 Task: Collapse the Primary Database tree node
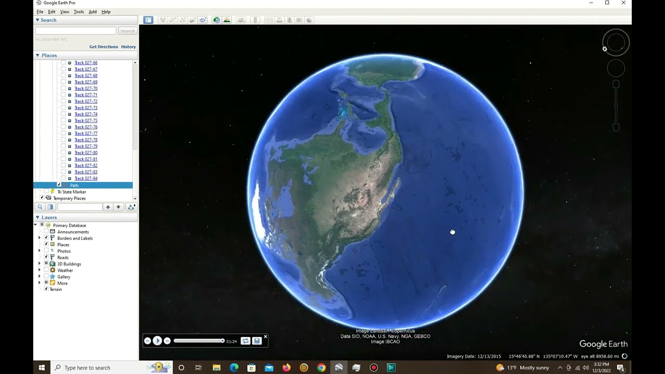(x=36, y=225)
